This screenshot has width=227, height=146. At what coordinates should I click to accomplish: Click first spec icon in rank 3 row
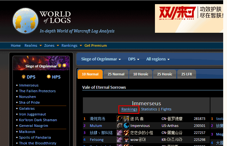tap(120, 133)
